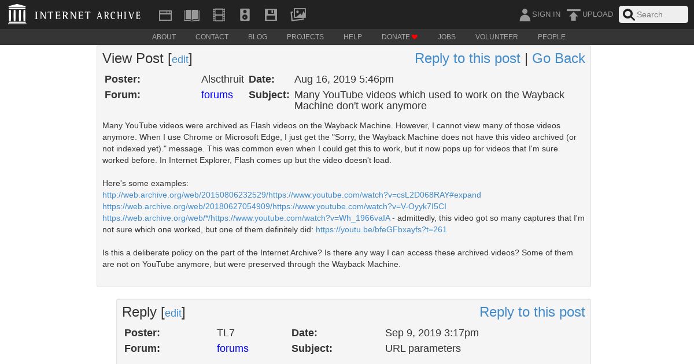694x364 pixels.
Task: Click the magnifier search icon
Action: pyautogui.click(x=629, y=15)
